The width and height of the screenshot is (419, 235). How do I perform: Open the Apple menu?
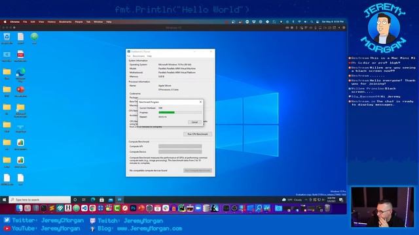(5, 22)
